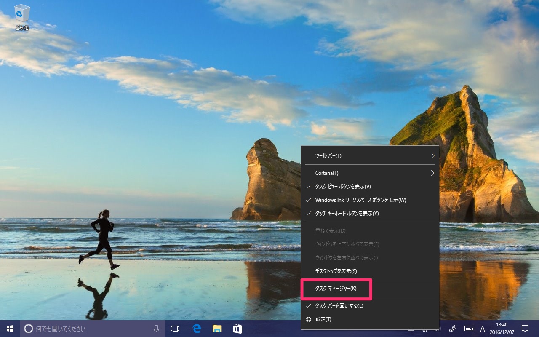
Task: Launch Microsoft Edge from the taskbar
Action: [x=196, y=329]
